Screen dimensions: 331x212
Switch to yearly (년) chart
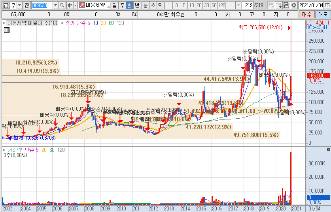(137, 5)
